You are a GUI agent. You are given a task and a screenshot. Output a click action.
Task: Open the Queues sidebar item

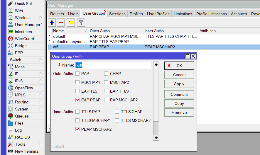(x=22, y=116)
